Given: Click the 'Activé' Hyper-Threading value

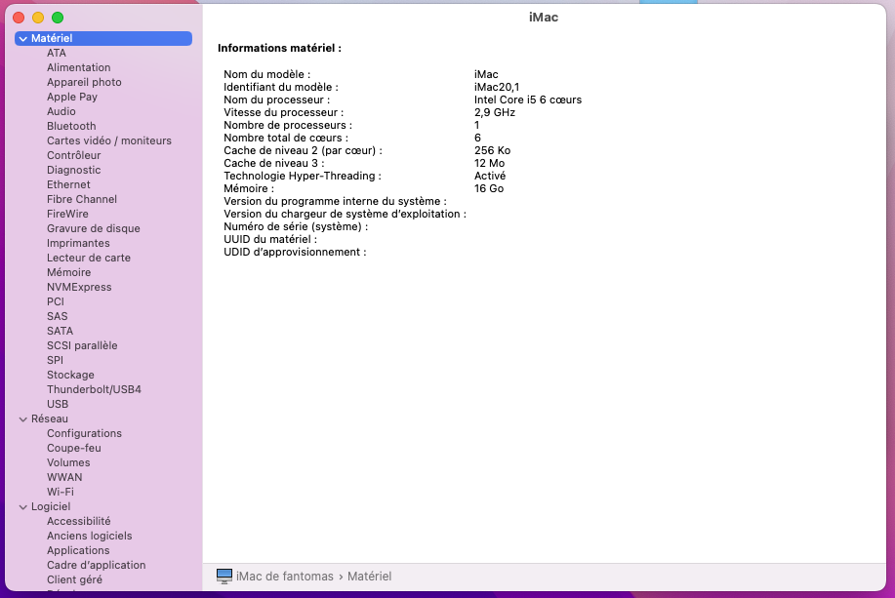Looking at the screenshot, I should [490, 176].
